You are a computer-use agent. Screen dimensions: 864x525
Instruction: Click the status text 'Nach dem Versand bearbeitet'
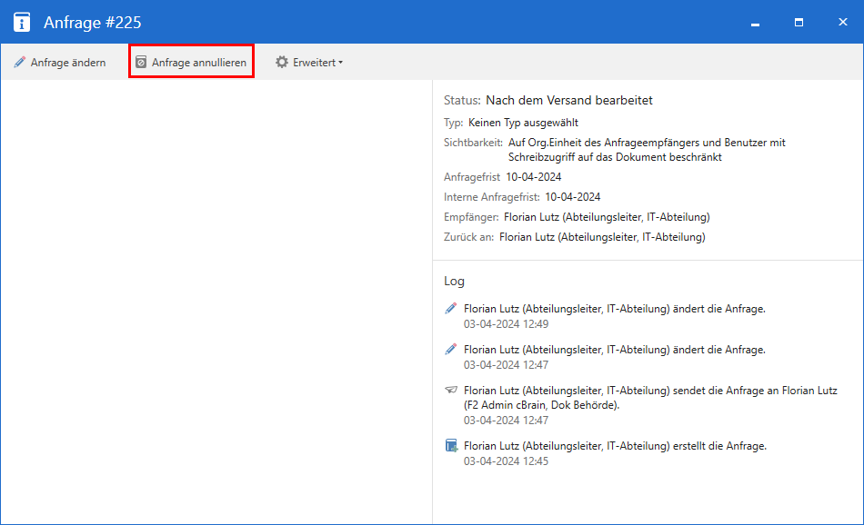568,101
